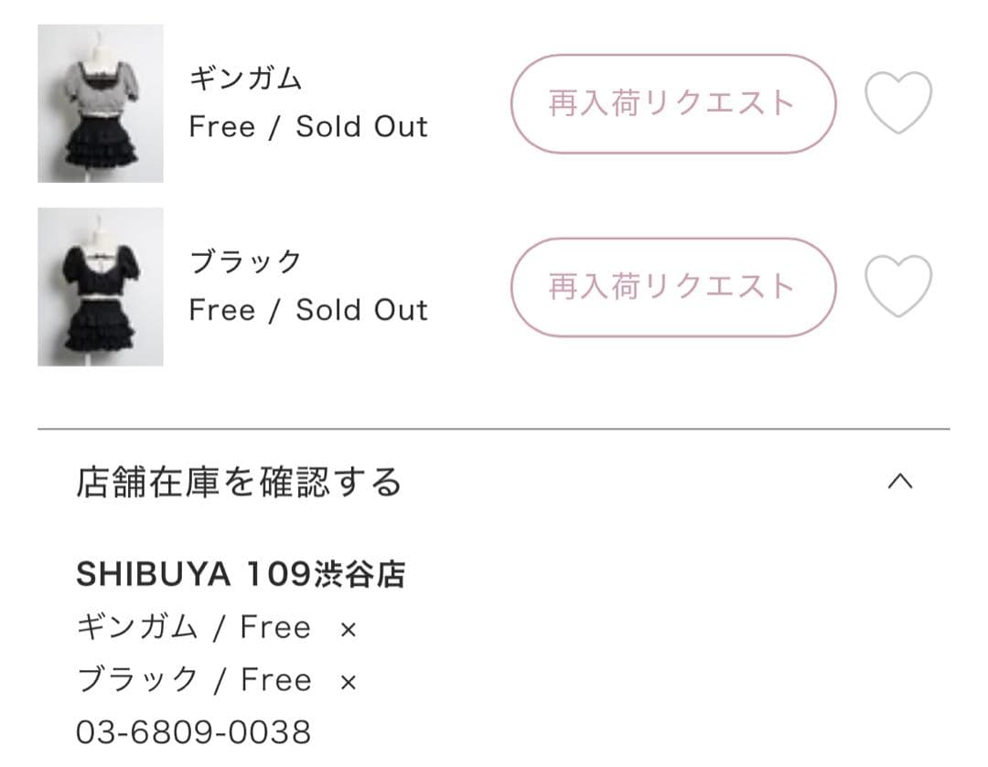Viewport: 988px width, 767px height.
Task: Open the Gingham outfit thumbnail image
Action: 101,103
